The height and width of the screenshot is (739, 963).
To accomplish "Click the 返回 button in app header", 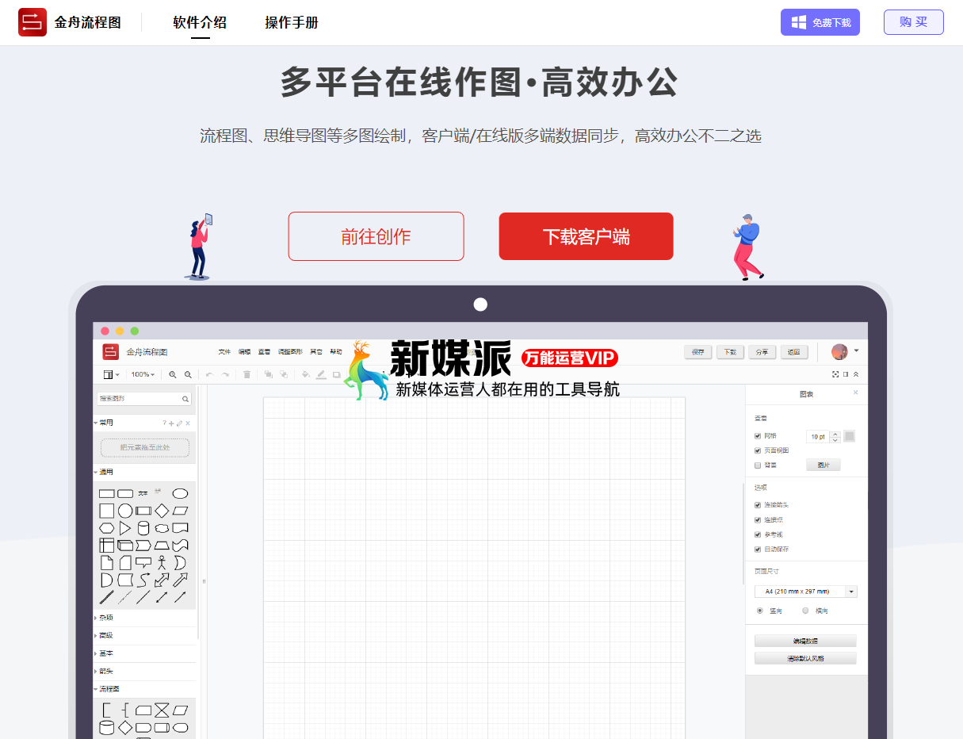I will 794,352.
